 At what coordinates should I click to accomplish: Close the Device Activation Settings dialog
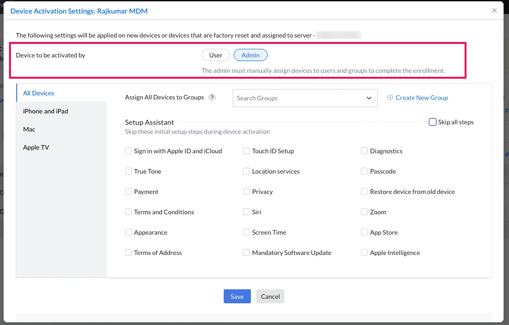(494, 10)
